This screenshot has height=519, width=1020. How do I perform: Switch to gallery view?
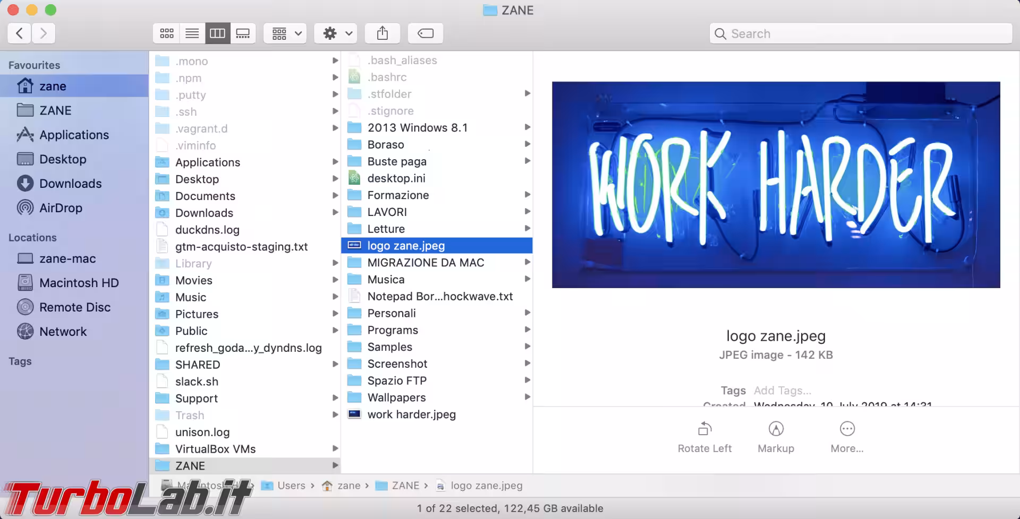[243, 33]
